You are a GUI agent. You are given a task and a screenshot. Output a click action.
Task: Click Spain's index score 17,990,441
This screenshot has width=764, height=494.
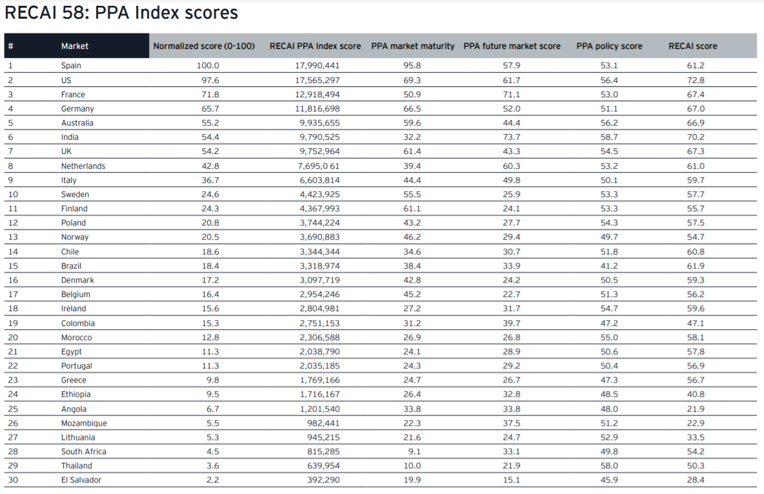click(x=315, y=66)
